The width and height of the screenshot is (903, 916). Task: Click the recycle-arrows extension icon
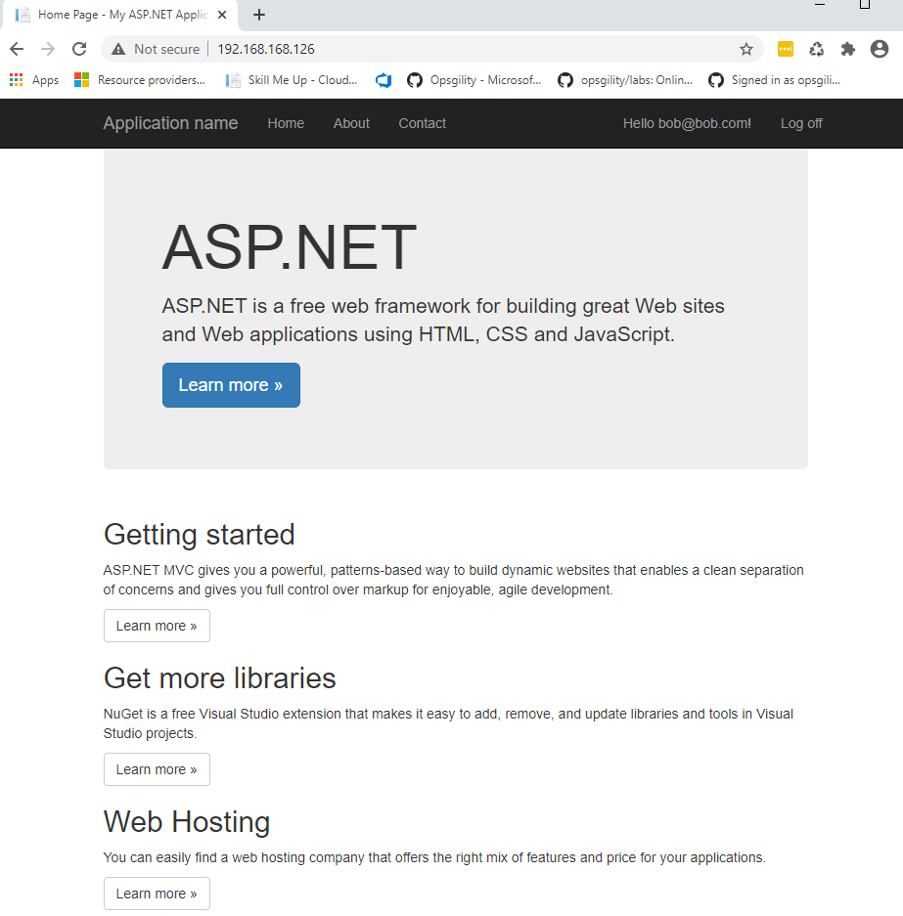coord(817,49)
